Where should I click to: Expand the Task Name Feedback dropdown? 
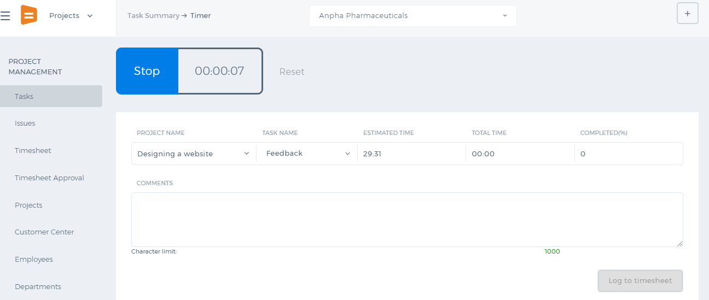coord(308,154)
